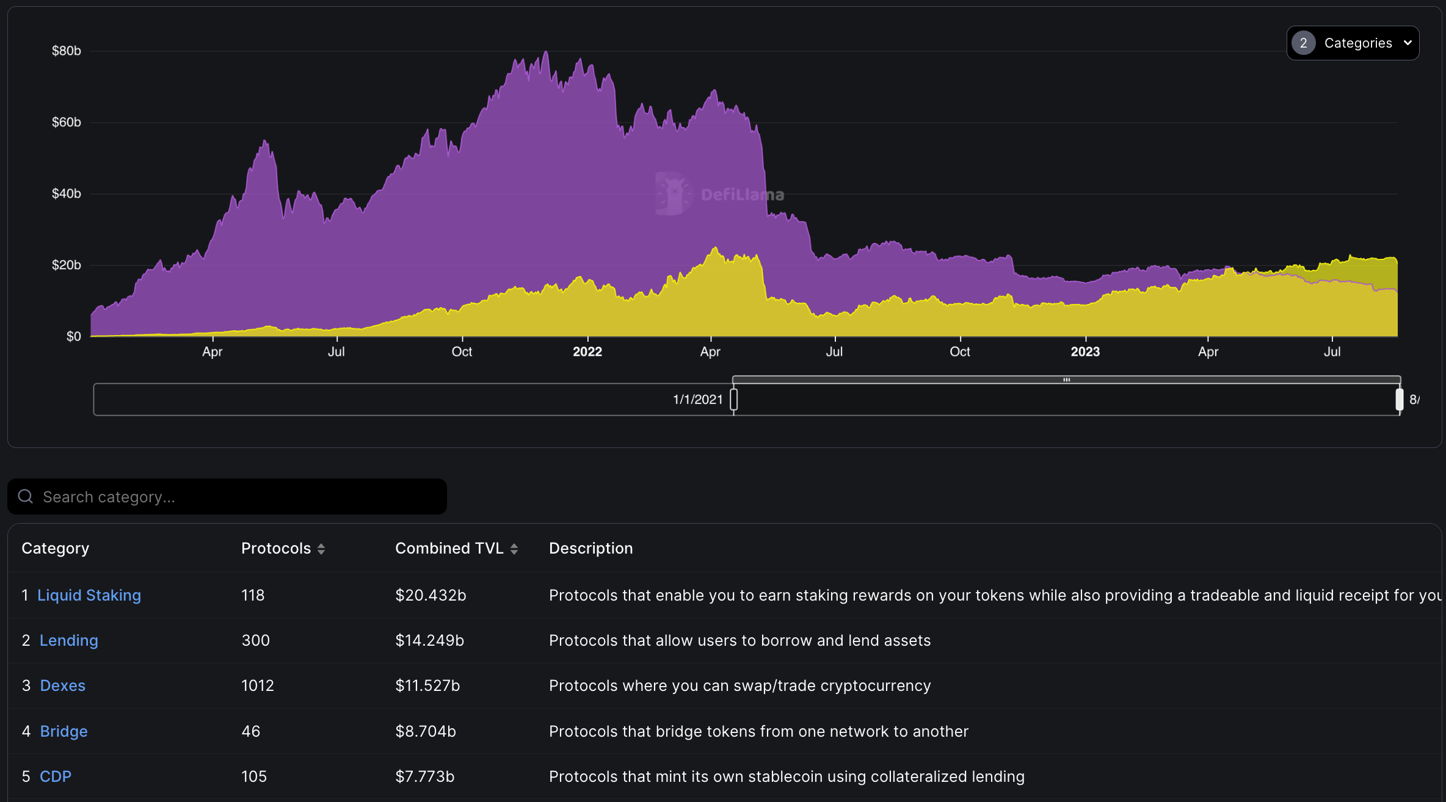Click the left 1/1/2021 range handle
The width and height of the screenshot is (1446, 802).
734,399
